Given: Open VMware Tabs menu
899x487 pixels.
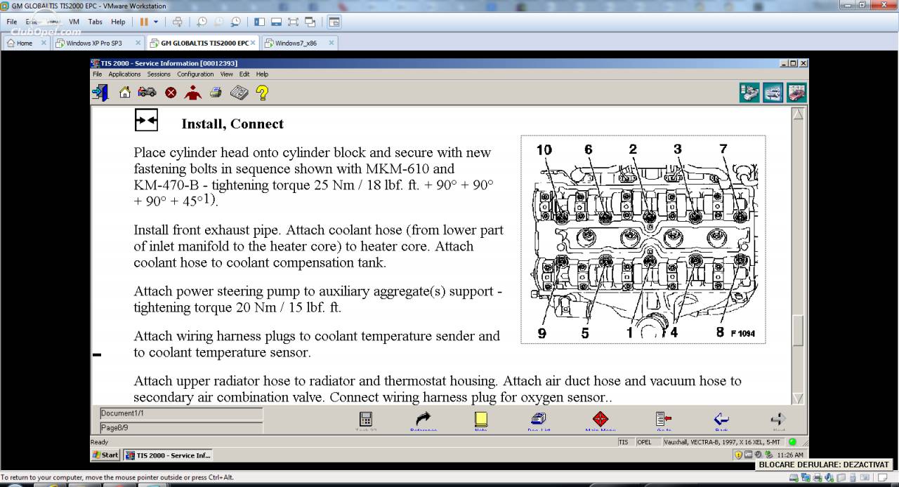Looking at the screenshot, I should (96, 22).
